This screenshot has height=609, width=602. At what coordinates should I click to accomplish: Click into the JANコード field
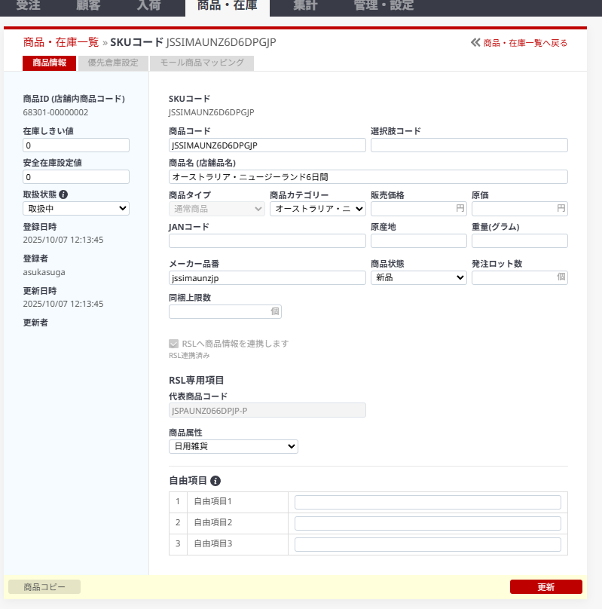tap(267, 241)
